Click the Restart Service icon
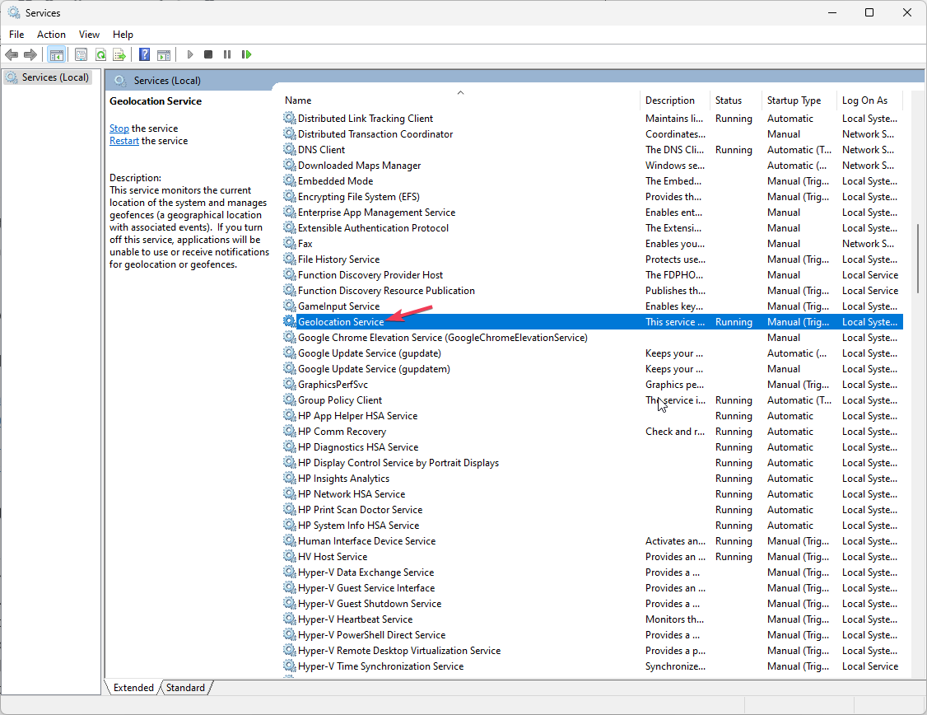The width and height of the screenshot is (927, 715). coord(246,54)
